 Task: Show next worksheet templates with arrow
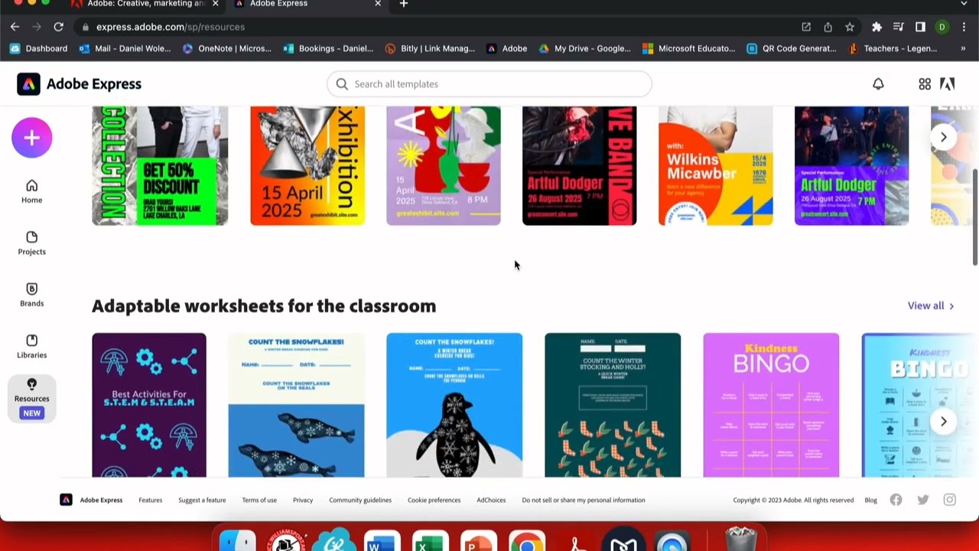coord(943,422)
